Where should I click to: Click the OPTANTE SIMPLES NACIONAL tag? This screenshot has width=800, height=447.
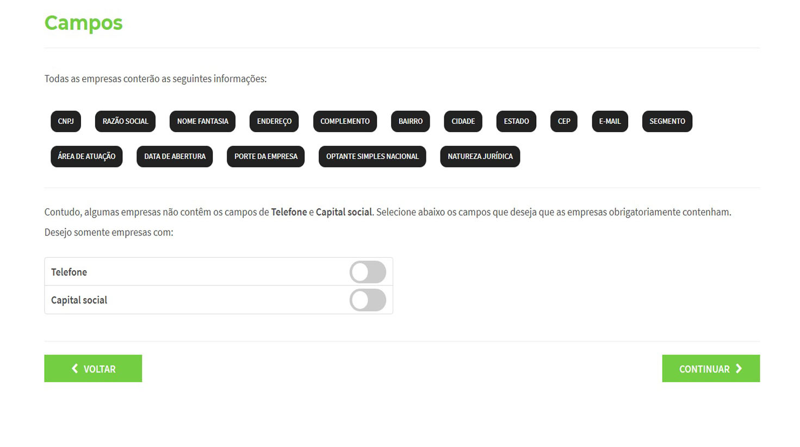(x=373, y=157)
